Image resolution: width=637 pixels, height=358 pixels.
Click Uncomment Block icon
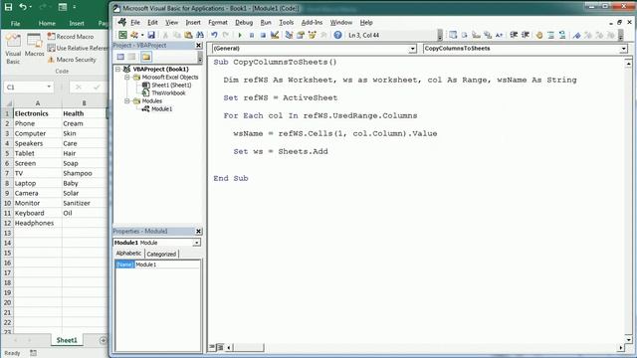[561, 36]
